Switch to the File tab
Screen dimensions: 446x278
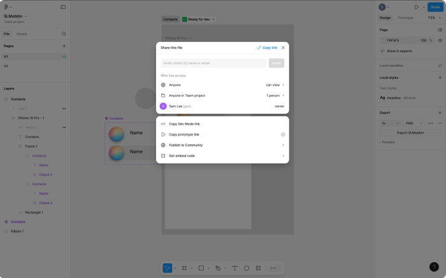point(6,34)
